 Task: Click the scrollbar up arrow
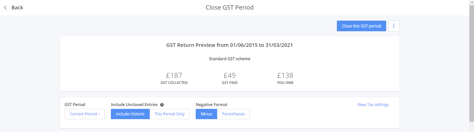(x=471, y=2)
